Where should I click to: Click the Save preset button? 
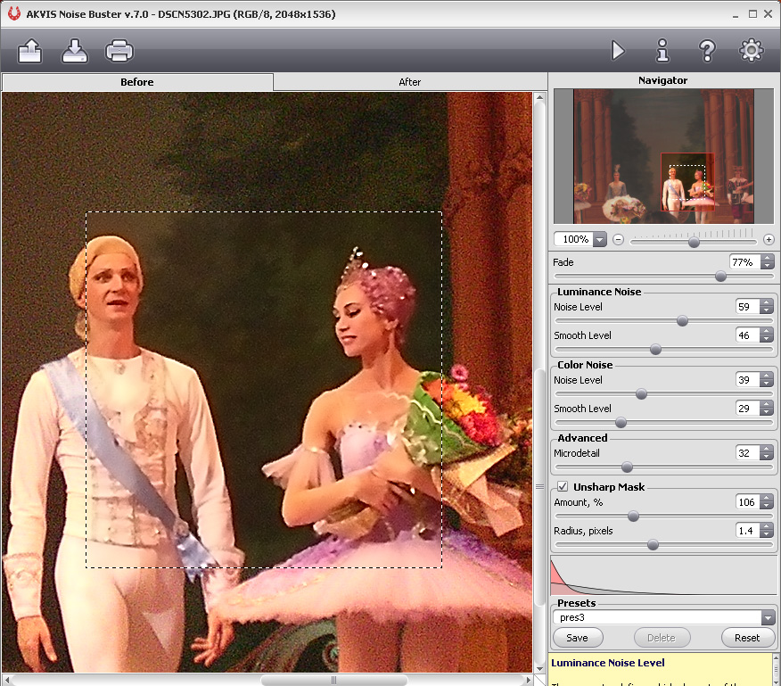click(x=577, y=637)
